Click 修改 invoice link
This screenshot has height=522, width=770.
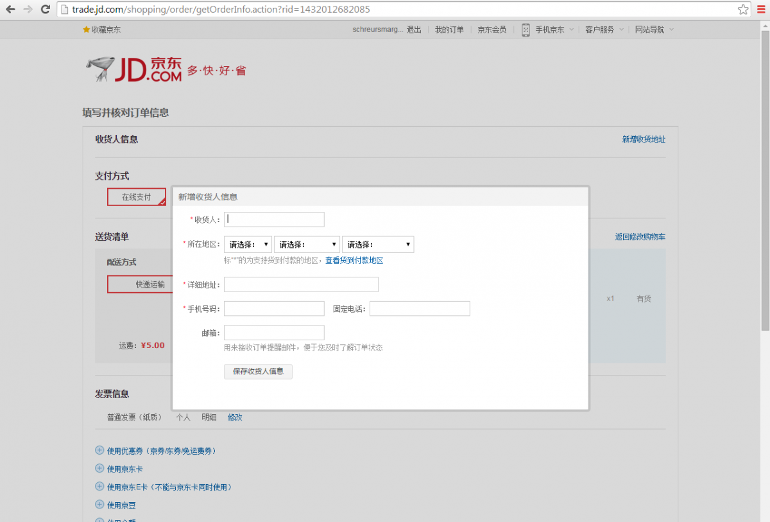(235, 417)
